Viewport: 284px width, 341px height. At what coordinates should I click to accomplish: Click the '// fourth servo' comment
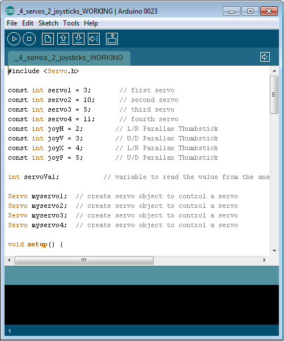pyautogui.click(x=149, y=119)
